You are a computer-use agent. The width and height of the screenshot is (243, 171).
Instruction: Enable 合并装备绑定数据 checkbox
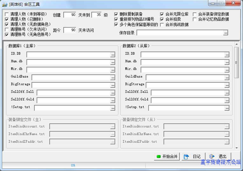click(x=195, y=14)
